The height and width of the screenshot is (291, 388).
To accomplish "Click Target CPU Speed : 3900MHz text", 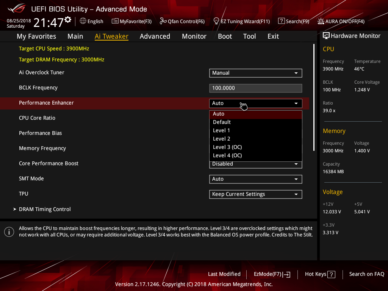I will [54, 49].
